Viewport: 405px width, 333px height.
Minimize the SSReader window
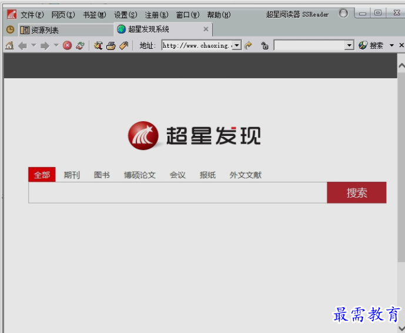click(x=363, y=13)
